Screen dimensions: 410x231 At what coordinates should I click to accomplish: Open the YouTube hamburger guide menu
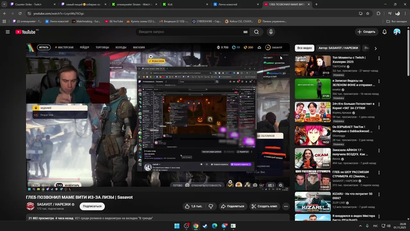coord(8,32)
